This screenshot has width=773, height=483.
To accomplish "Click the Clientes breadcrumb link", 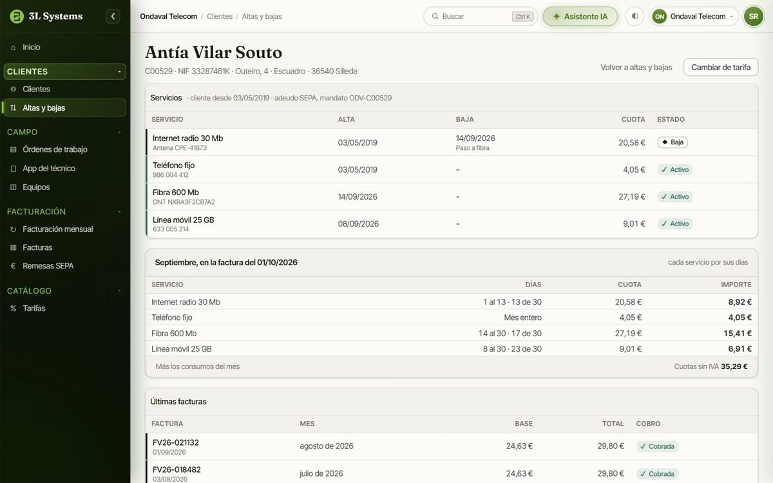I will pos(220,16).
